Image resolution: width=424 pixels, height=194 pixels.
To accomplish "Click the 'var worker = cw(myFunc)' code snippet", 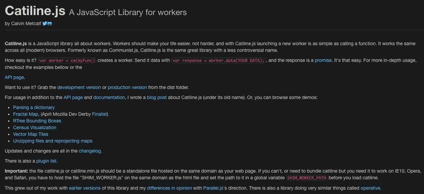I will (67, 61).
